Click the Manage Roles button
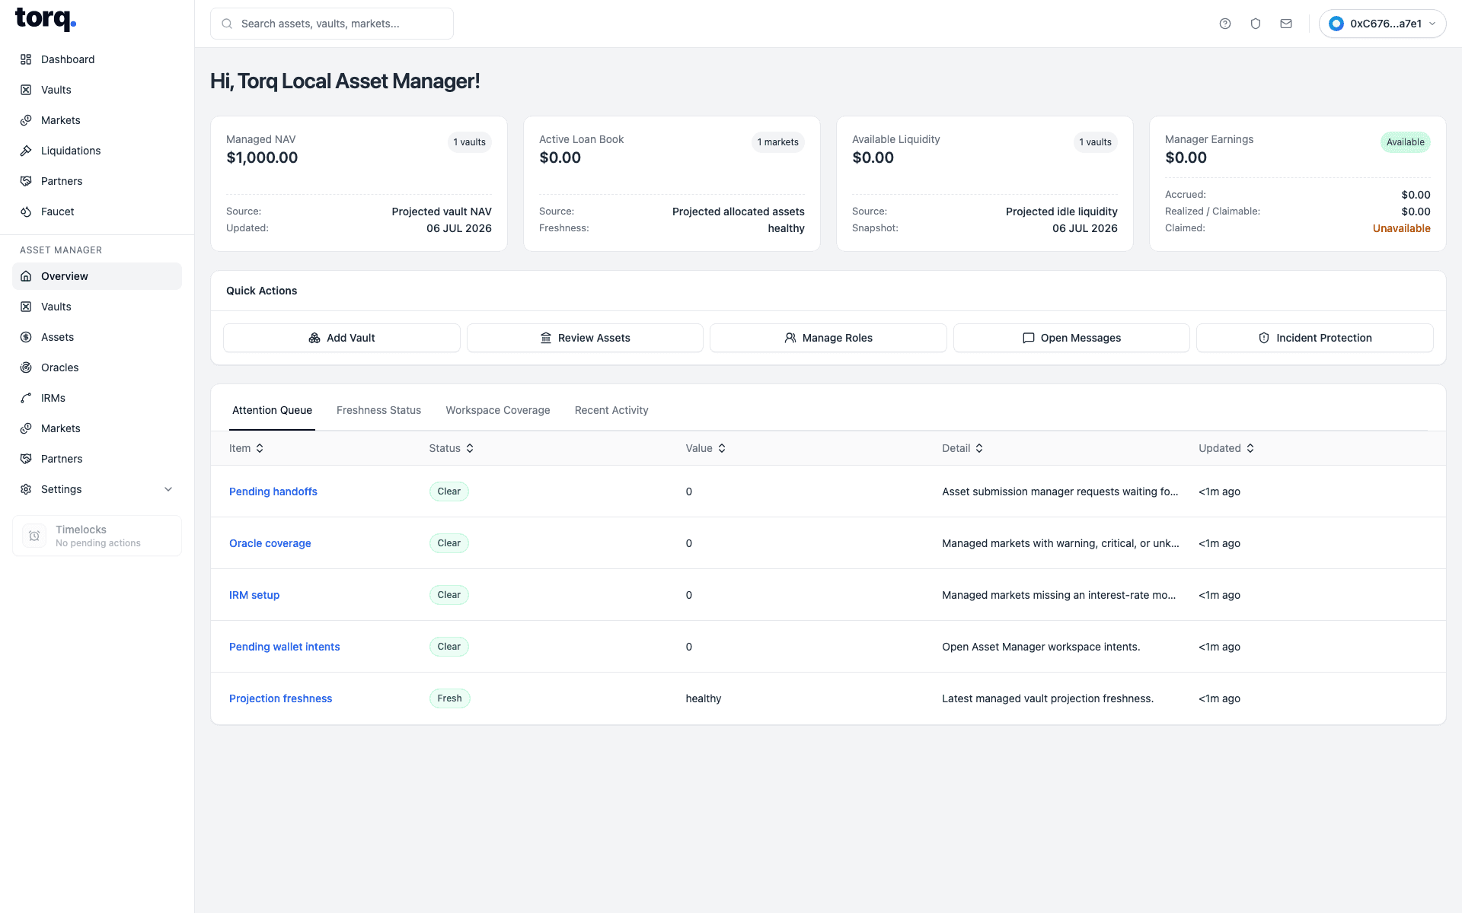The image size is (1462, 913). [x=828, y=338]
